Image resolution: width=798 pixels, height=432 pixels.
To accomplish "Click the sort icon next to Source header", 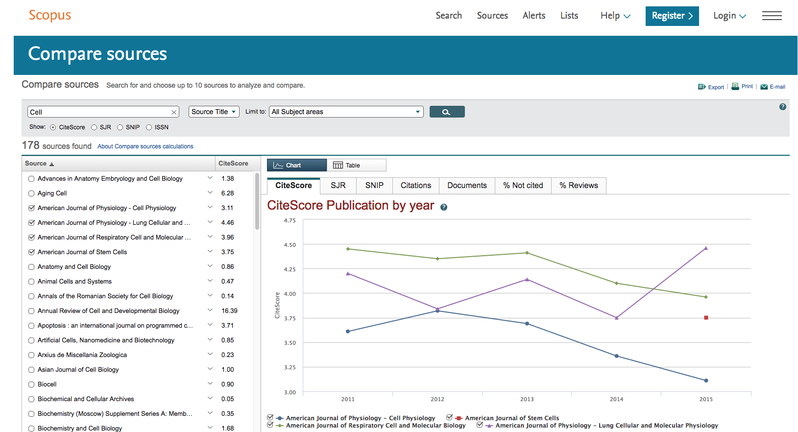I will (x=51, y=164).
